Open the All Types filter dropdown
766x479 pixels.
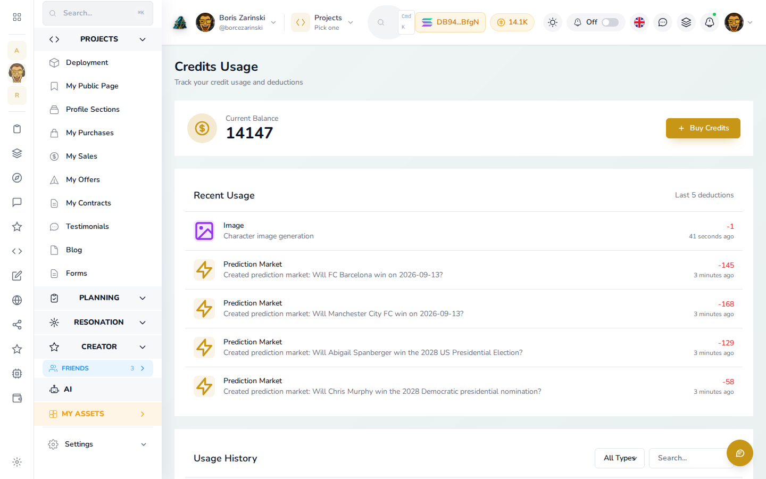click(x=620, y=458)
